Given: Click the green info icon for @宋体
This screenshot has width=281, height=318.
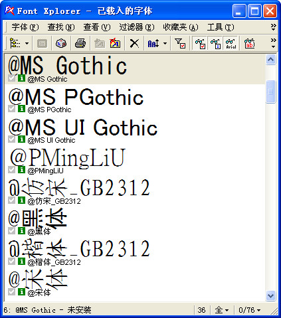Looking at the screenshot, I should pos(21,292).
